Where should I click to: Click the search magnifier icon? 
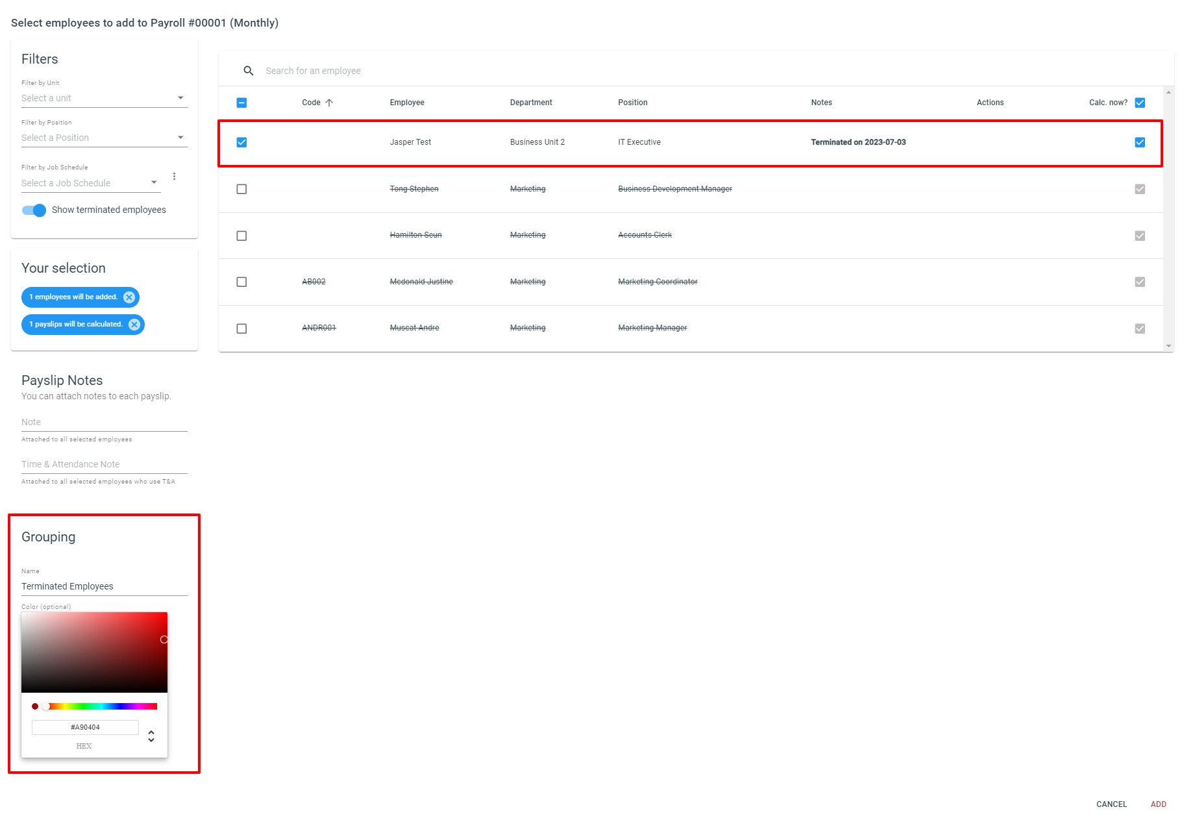249,69
